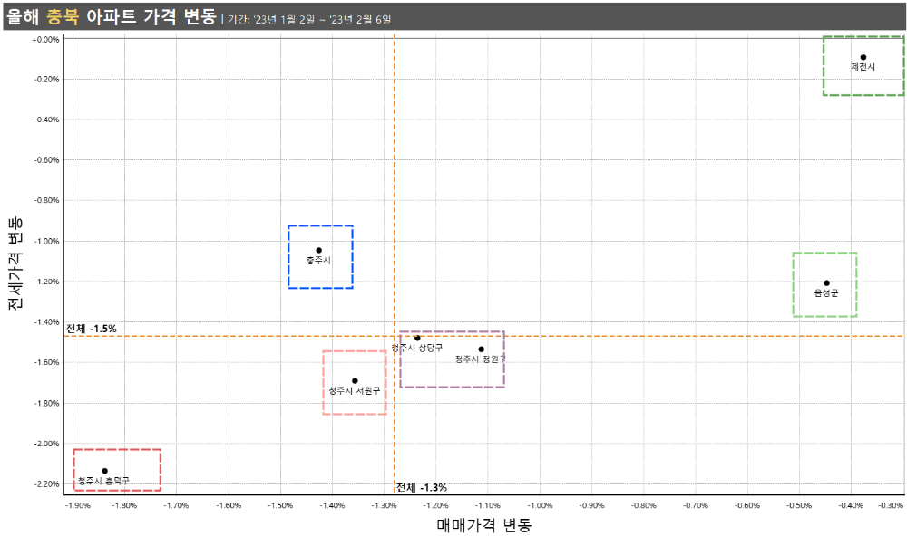This screenshot has width=907, height=536.
Task: Click the 청주시 서원구 data point
Action: click(x=355, y=380)
